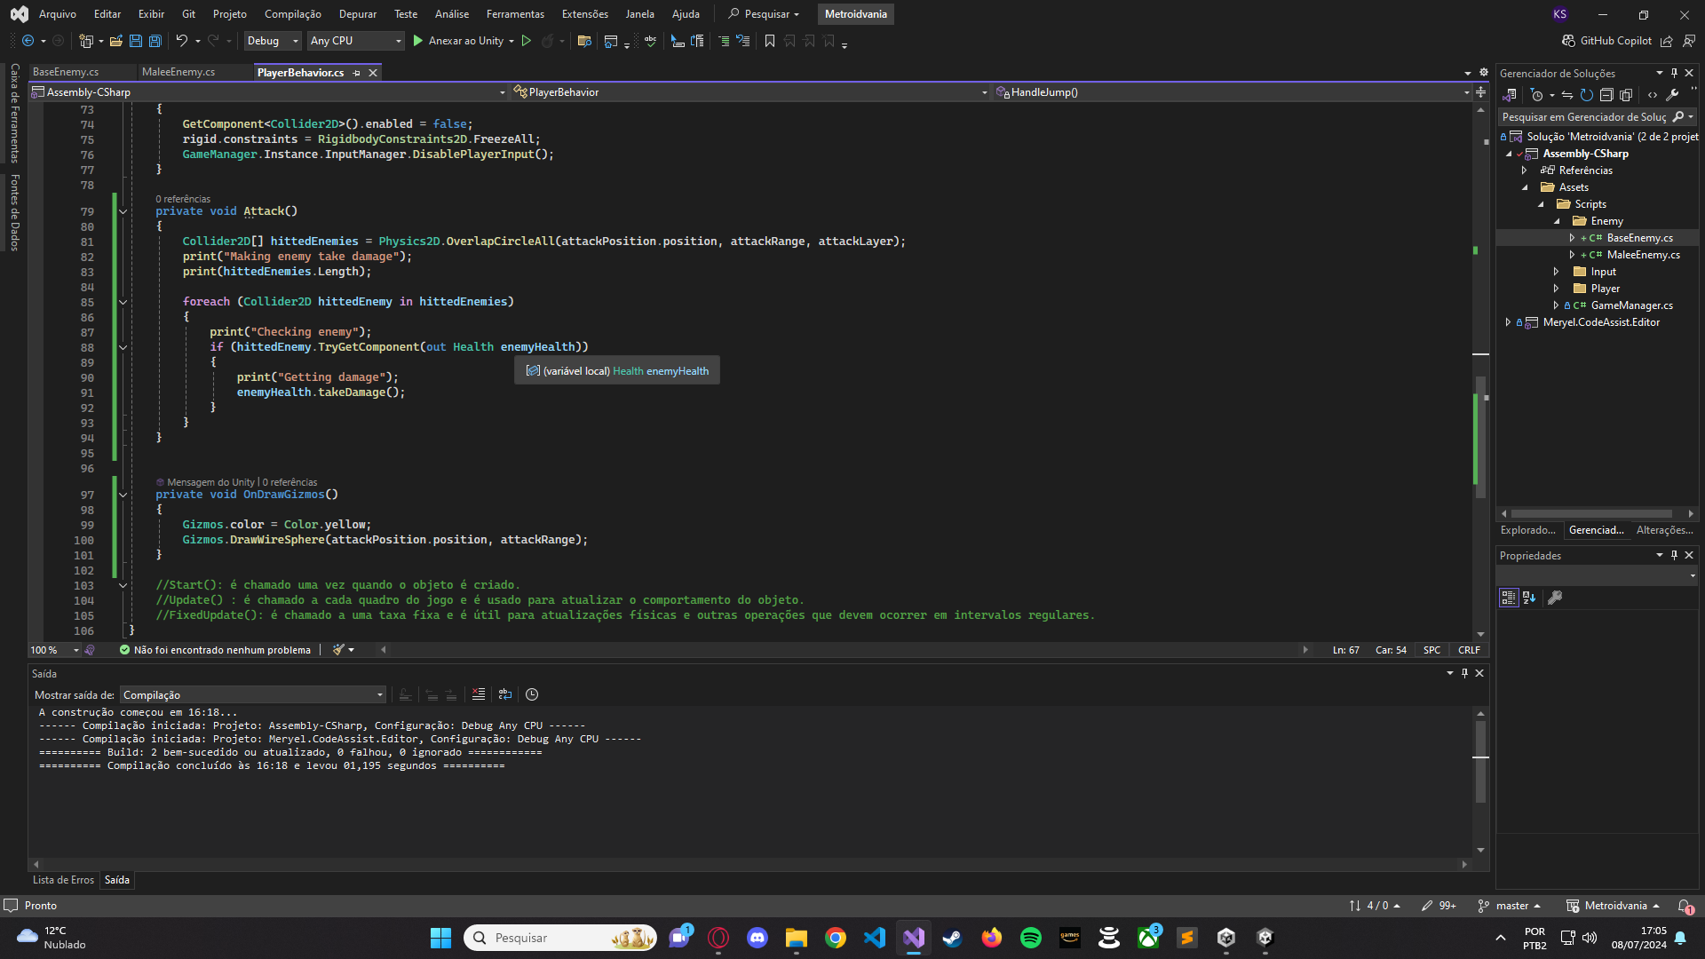The width and height of the screenshot is (1705, 959).
Task: Save all files with the double-floppy icon
Action: coord(155,41)
